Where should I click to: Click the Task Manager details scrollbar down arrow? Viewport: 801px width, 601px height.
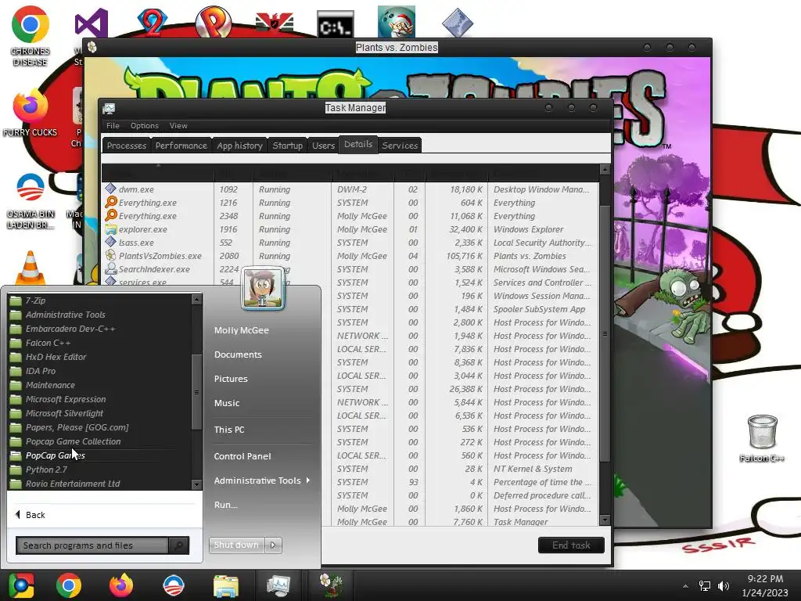605,520
